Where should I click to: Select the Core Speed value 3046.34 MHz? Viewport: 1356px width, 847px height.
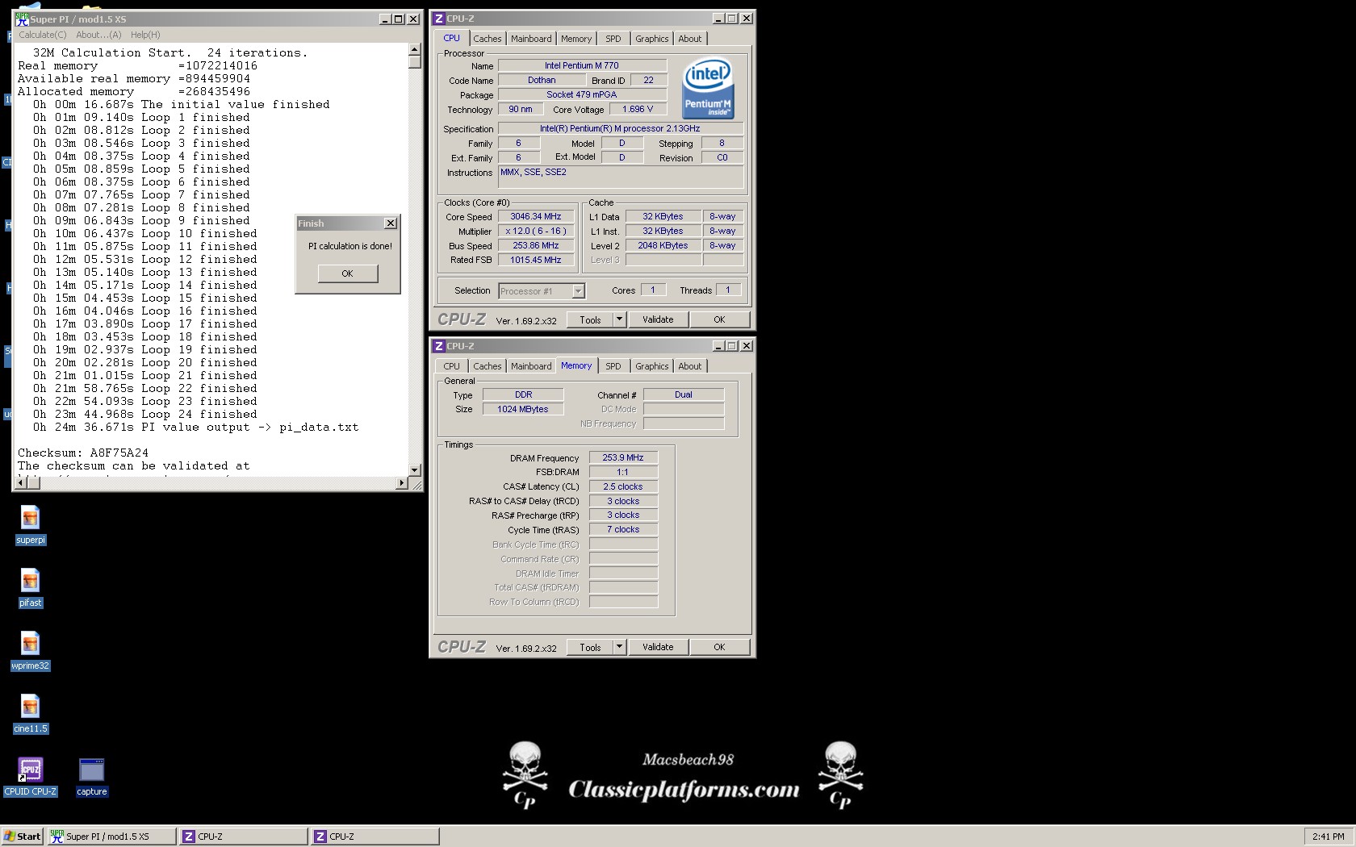pos(536,216)
